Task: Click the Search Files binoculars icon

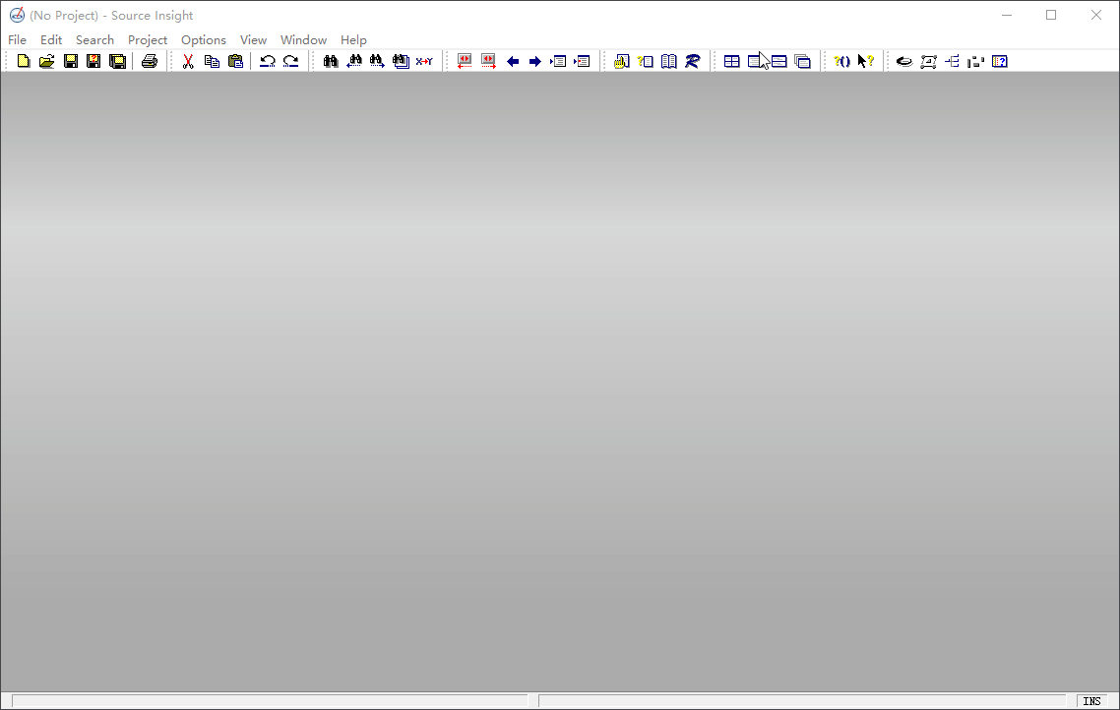Action: (401, 61)
